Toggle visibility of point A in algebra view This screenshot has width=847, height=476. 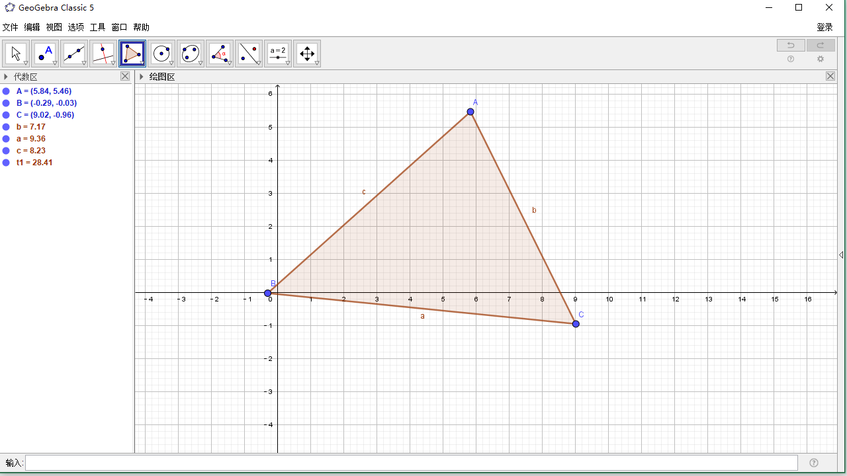7,91
